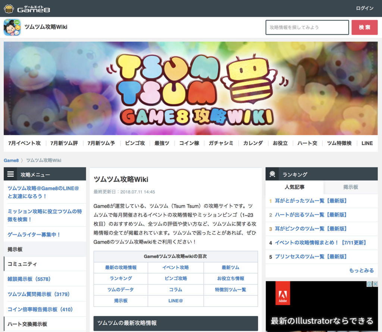Open rank 2 ハートが出るツム一覧 article
Image resolution: width=382 pixels, height=332 pixels.
pyautogui.click(x=311, y=215)
